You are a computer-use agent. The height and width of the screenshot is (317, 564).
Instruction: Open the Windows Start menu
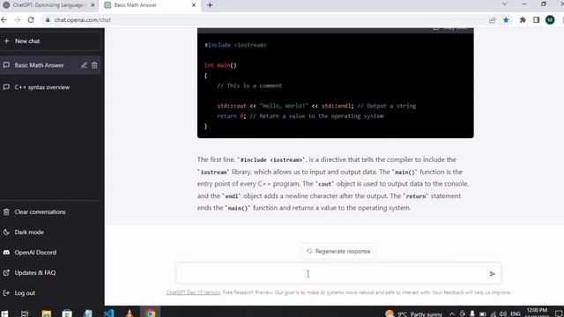[4, 313]
